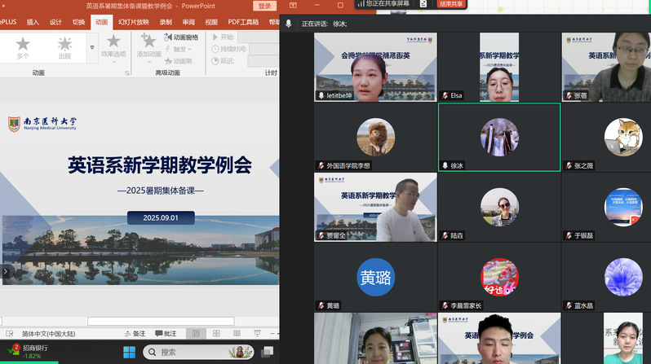Click the 登录 sign-in button
Screen dimensions: 651x364
265,6
